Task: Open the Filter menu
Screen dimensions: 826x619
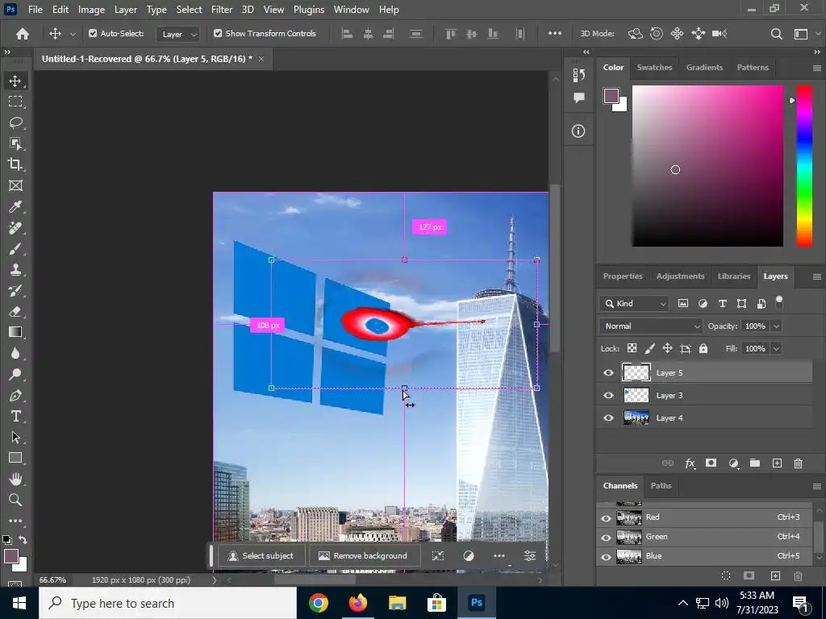Action: (222, 10)
